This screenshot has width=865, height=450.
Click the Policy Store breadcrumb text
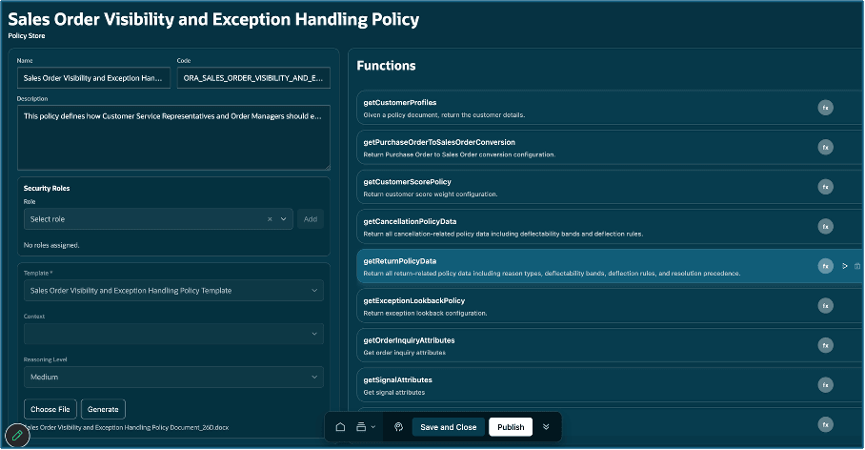point(27,36)
